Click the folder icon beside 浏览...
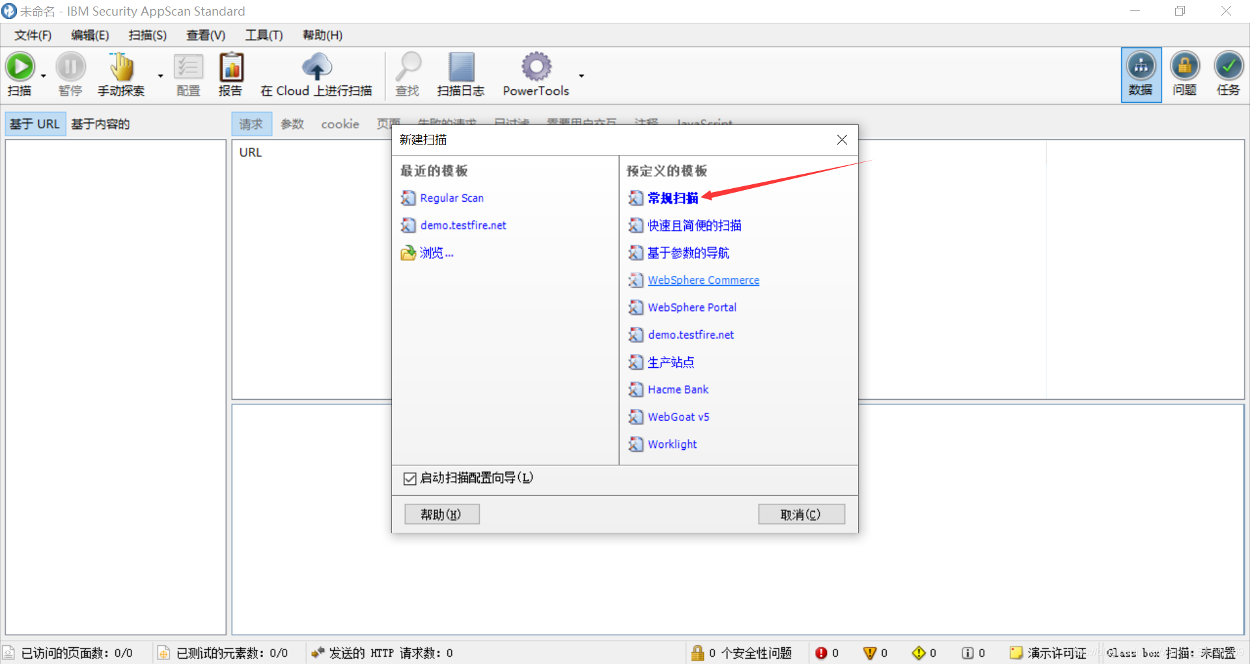1250x664 pixels. (408, 253)
